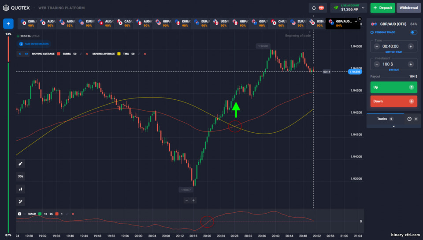
Task: Open the notifications bell
Action: 314,8
